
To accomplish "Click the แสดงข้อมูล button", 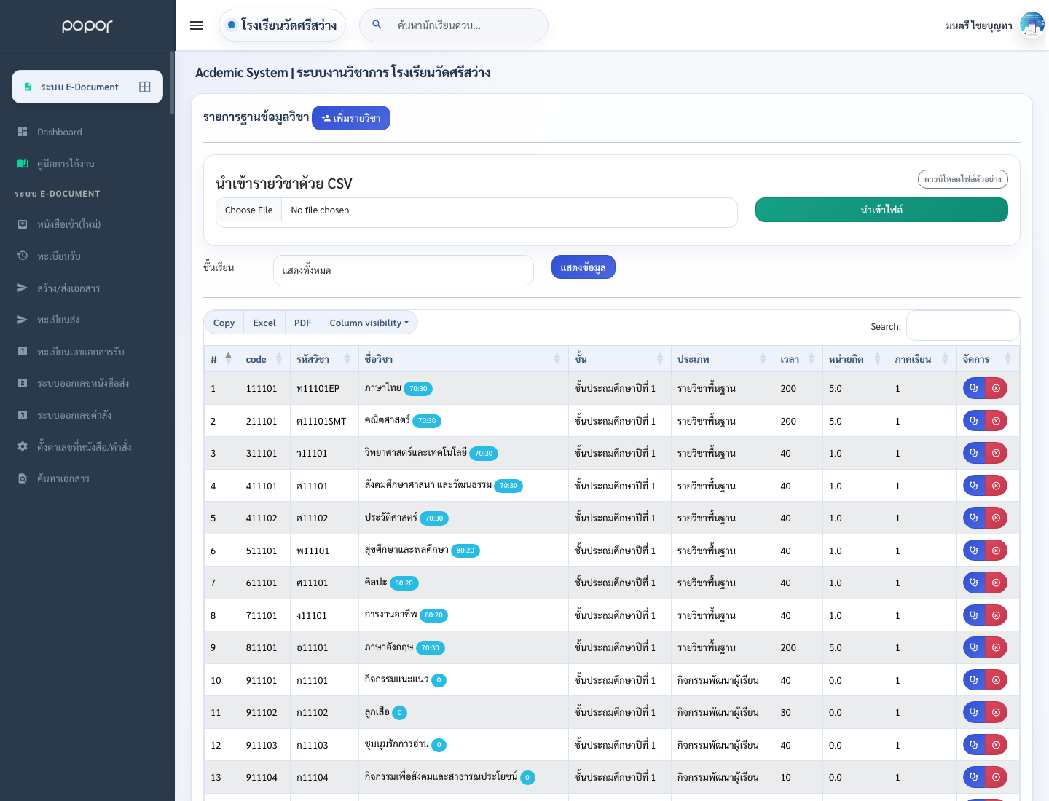I will 584,267.
